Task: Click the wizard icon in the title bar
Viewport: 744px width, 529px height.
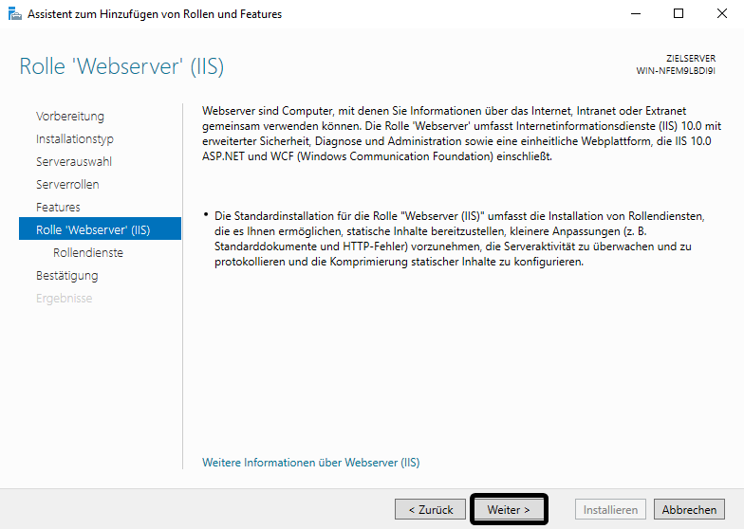Action: 15,14
